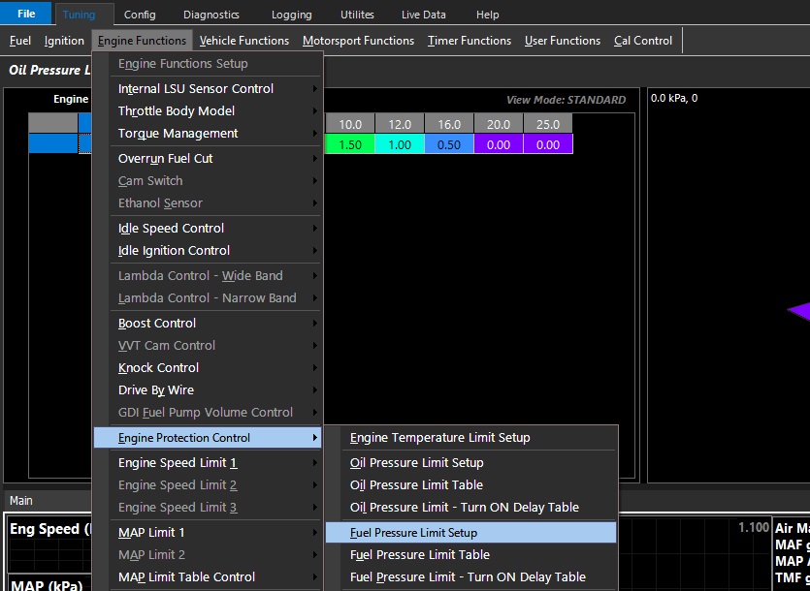Expand the Knock Control submenu
The height and width of the screenshot is (591, 810).
click(x=208, y=367)
